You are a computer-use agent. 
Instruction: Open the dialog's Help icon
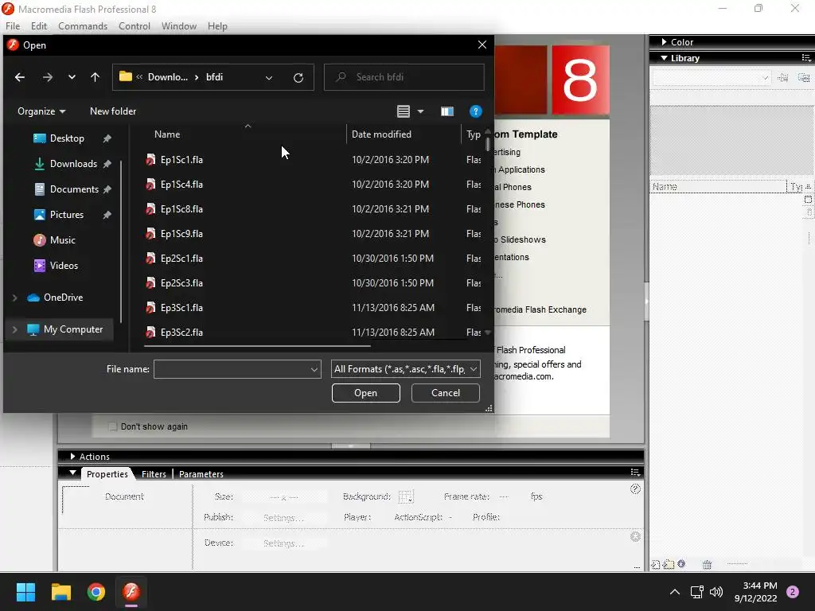[x=475, y=111]
